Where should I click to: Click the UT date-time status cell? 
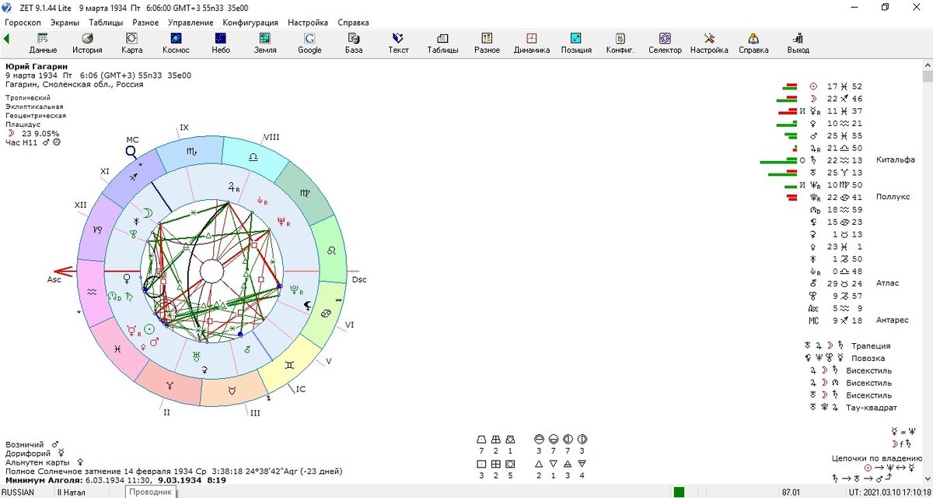point(888,492)
